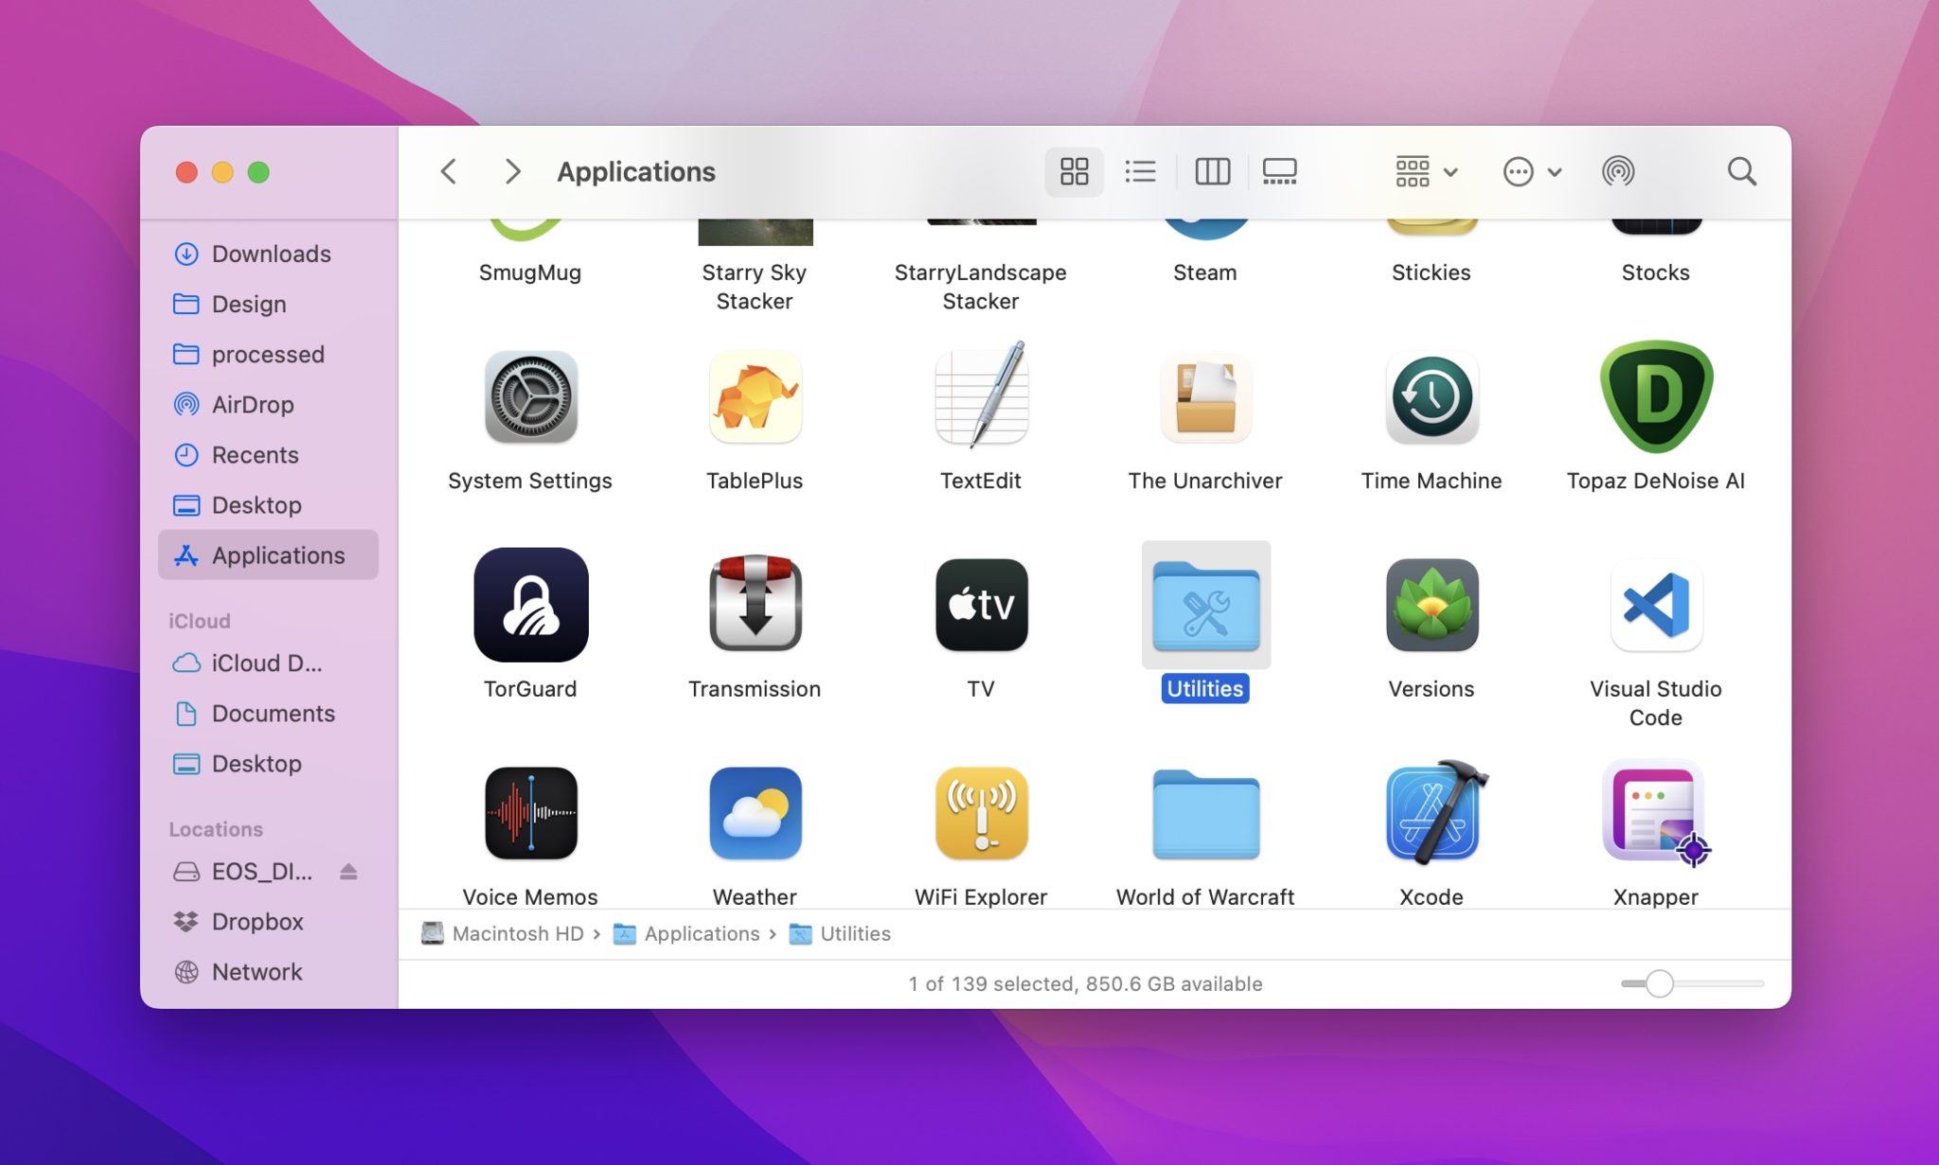The image size is (1939, 1165).
Task: Click the StarryLandscape Stacker label
Action: click(x=981, y=287)
